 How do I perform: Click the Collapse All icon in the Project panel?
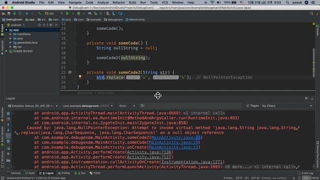44,25
